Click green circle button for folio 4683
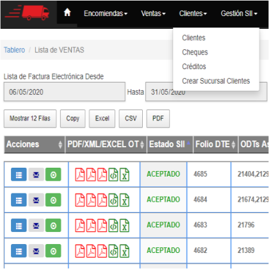The image size is (269, 269). point(53,225)
